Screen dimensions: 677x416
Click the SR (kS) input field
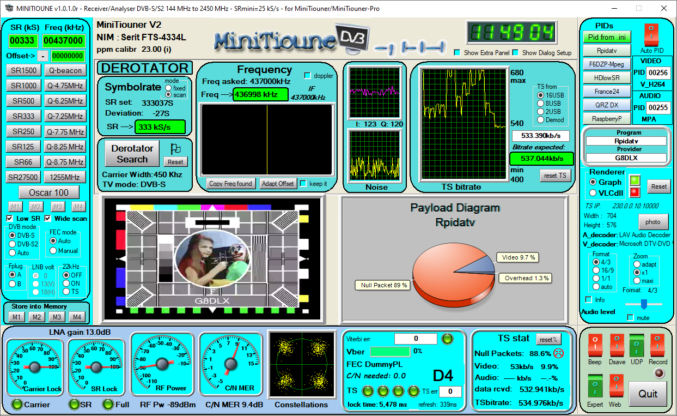pos(22,41)
